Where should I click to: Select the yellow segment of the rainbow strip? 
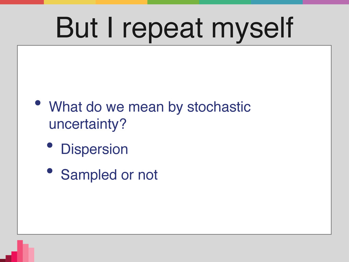pos(70,2)
